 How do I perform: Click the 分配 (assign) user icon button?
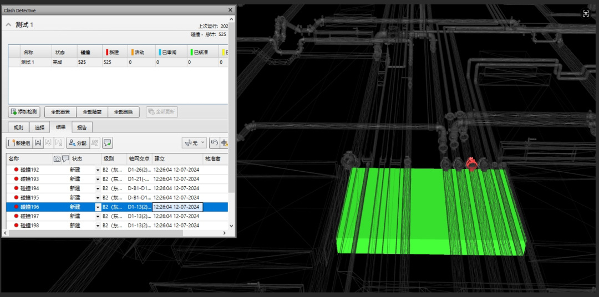pyautogui.click(x=78, y=143)
